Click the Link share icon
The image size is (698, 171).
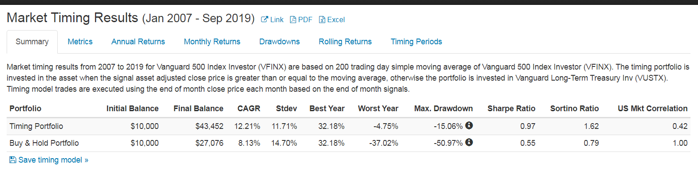[264, 19]
